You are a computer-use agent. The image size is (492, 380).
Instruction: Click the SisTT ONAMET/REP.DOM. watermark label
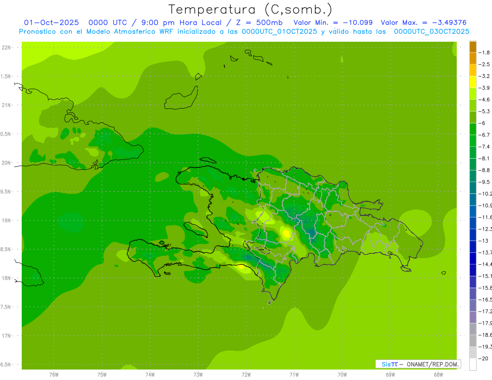point(418,364)
